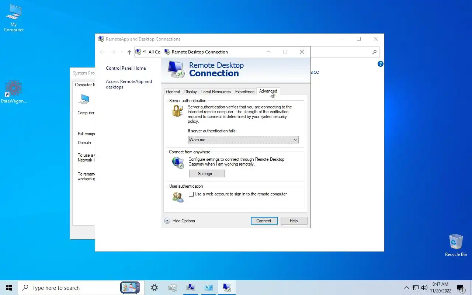Enable web account sign-in checkbox

[x=191, y=194]
